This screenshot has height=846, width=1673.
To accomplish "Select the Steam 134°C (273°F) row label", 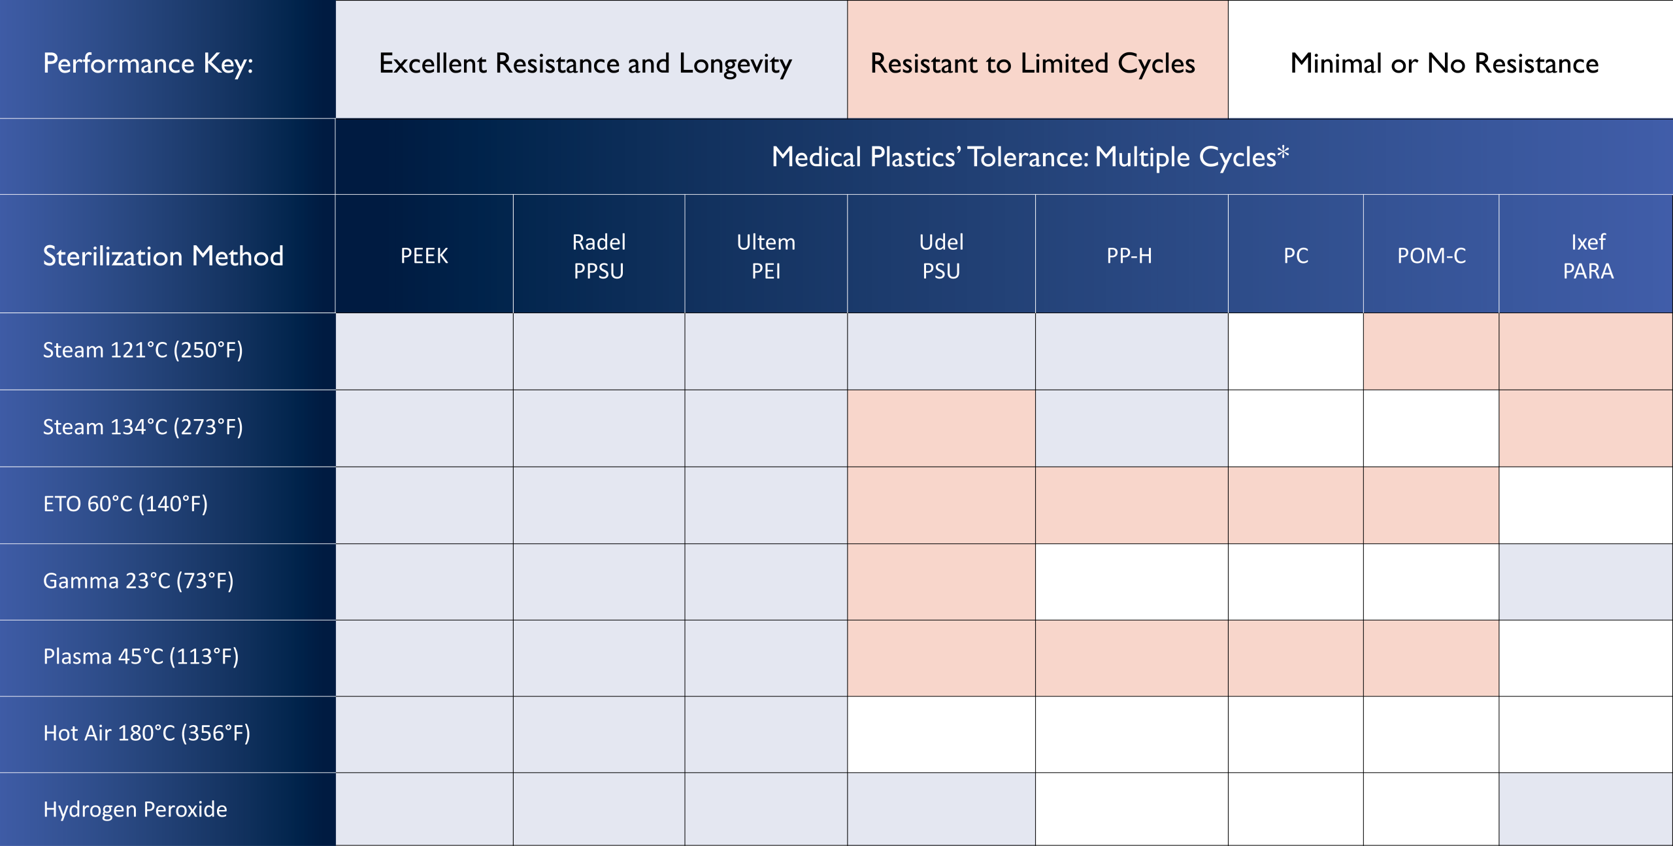I will pyautogui.click(x=143, y=427).
